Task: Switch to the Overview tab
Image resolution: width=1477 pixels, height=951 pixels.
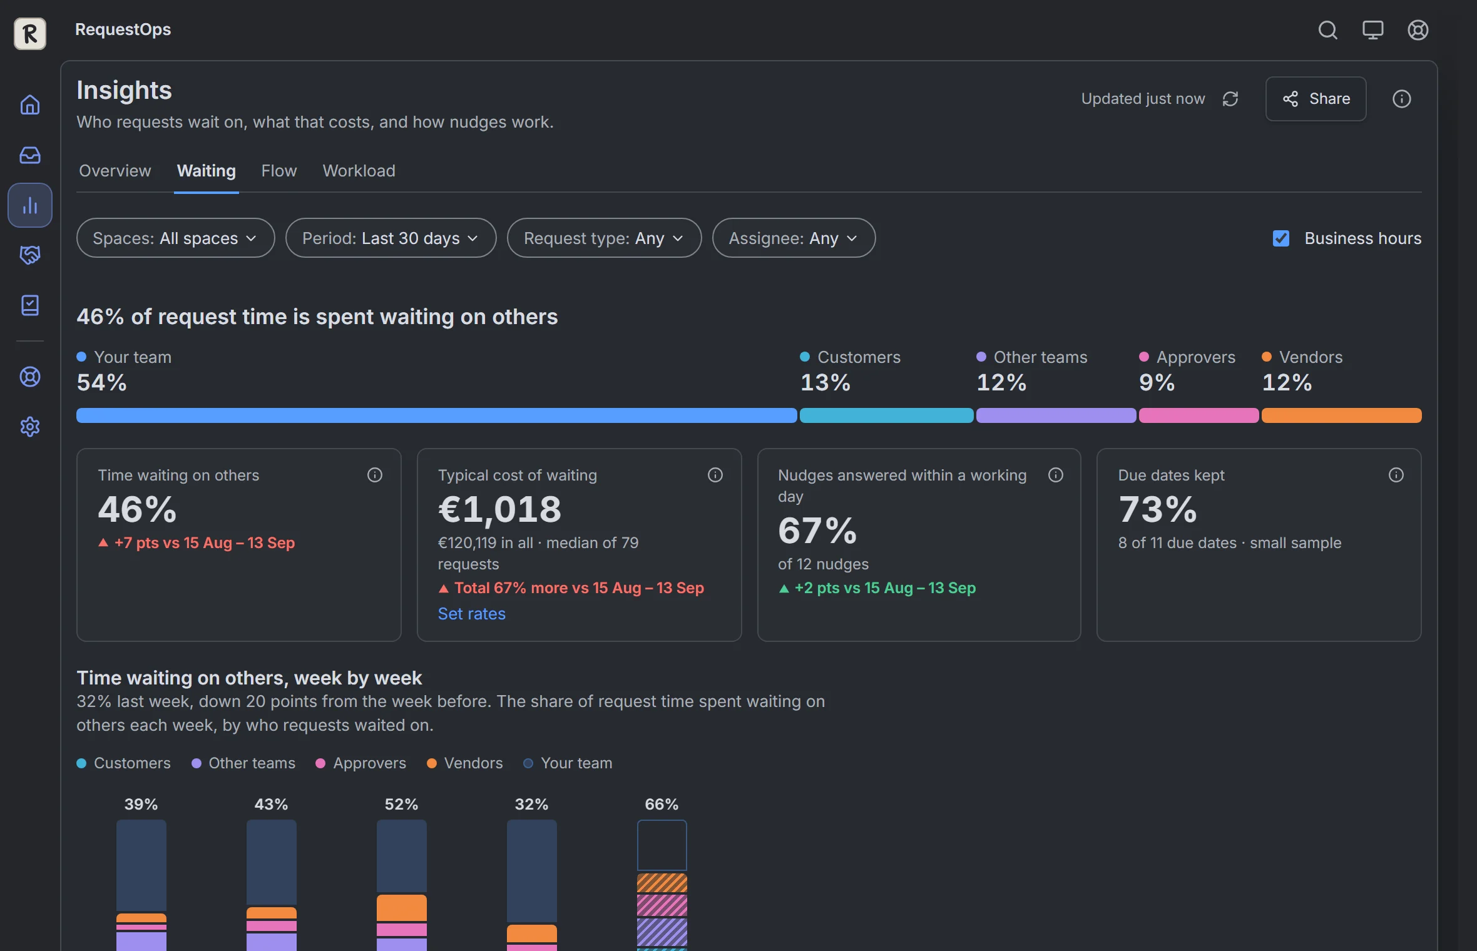Action: [x=115, y=171]
